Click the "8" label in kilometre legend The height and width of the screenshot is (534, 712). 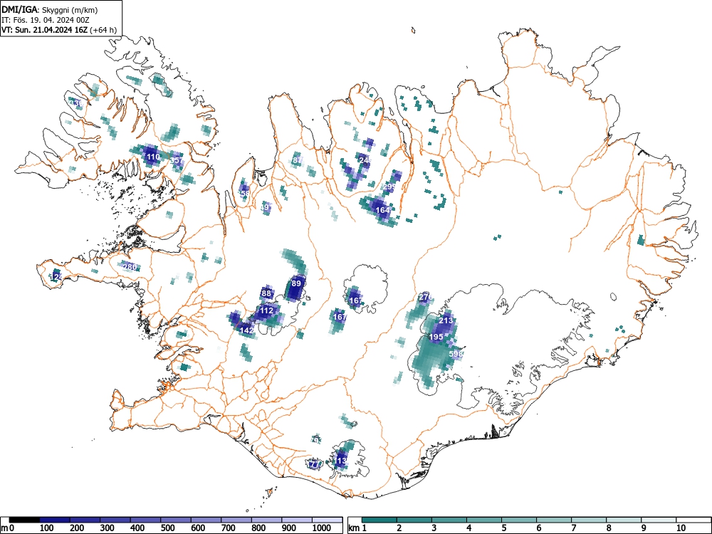click(608, 528)
